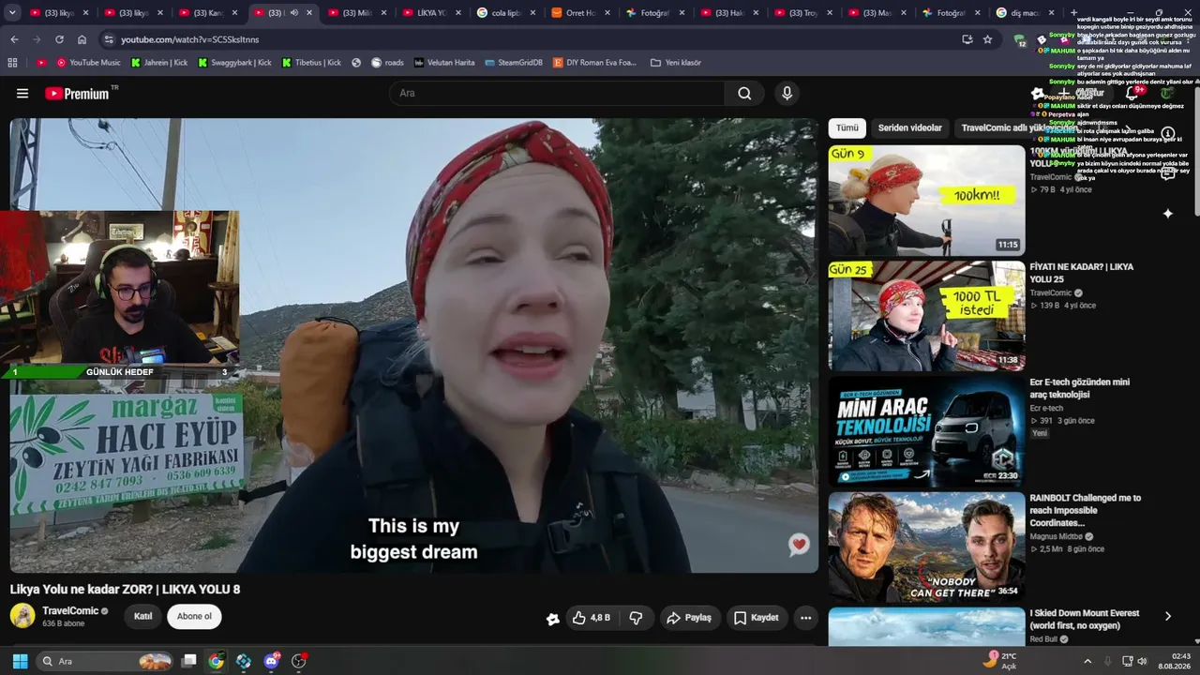Click the Windows taskbar search box

point(105,661)
